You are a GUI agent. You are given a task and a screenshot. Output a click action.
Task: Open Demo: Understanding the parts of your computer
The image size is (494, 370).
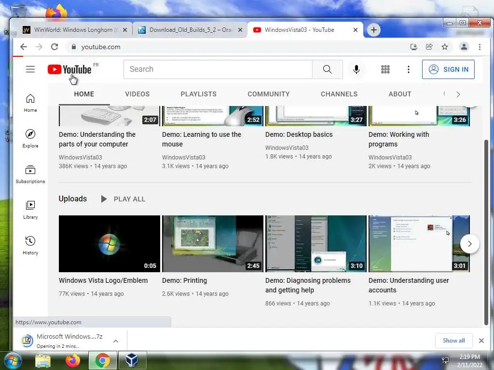[x=97, y=139]
